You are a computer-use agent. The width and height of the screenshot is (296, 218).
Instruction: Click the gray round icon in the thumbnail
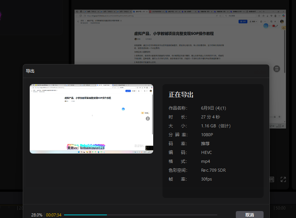click(148, 119)
